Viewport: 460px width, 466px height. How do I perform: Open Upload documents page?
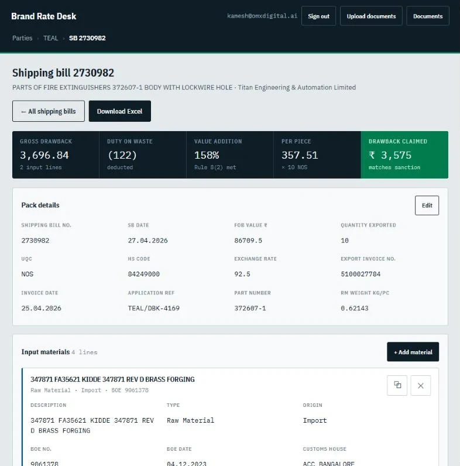[x=371, y=16]
